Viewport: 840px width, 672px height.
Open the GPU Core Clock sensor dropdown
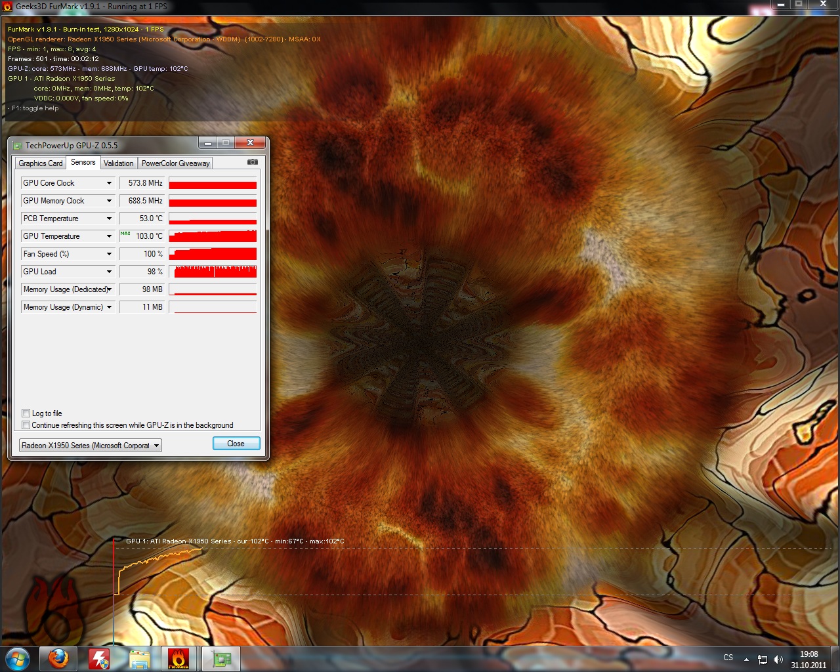pos(109,183)
